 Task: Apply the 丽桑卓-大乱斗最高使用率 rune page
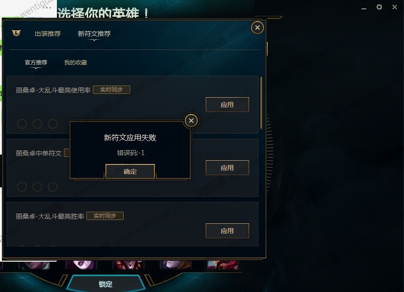point(227,105)
